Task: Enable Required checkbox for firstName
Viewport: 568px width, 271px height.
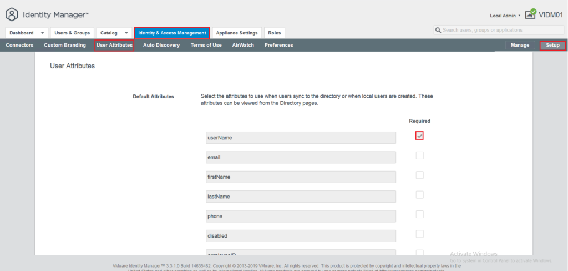Action: click(419, 175)
